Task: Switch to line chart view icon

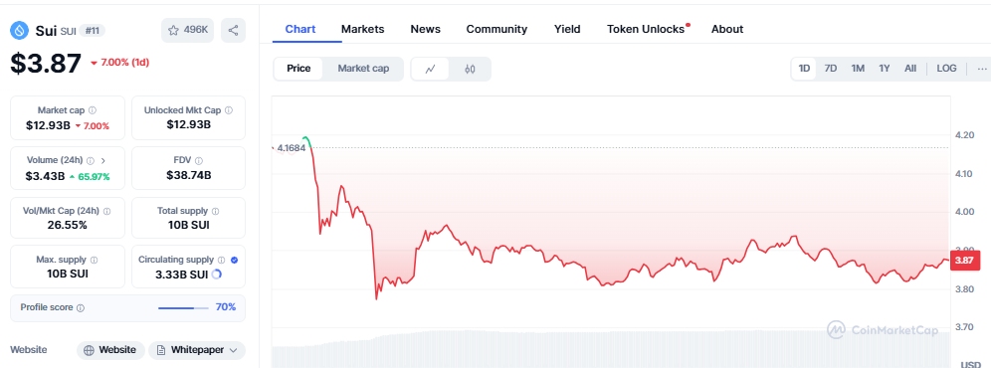Action: [431, 69]
